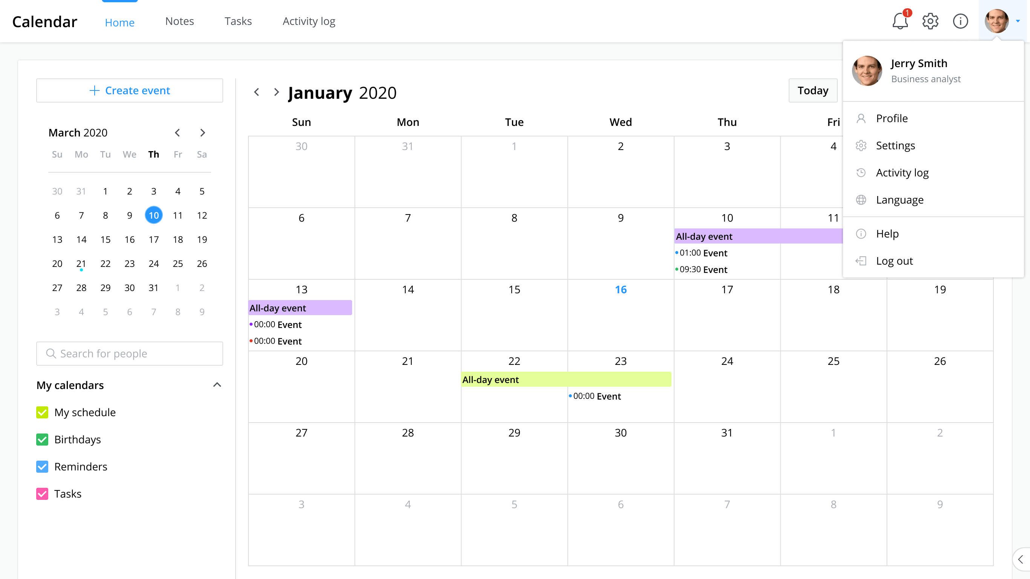Click the Language globe icon

861,199
